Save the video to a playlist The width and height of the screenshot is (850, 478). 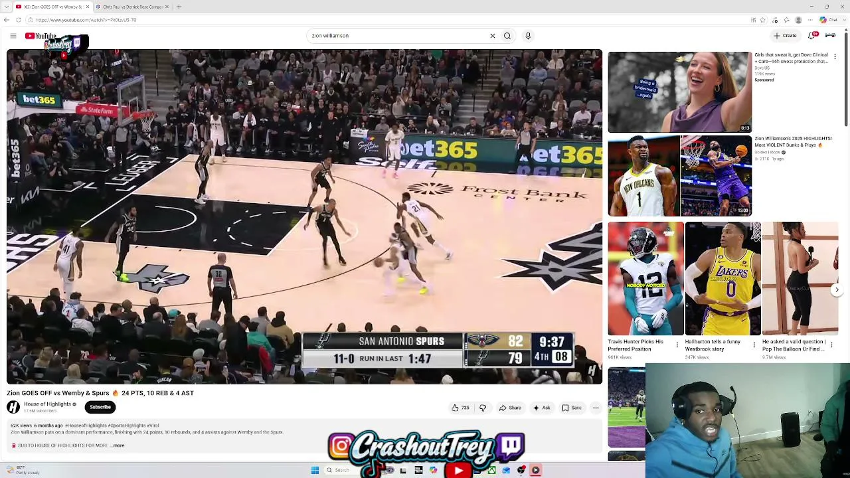click(572, 408)
